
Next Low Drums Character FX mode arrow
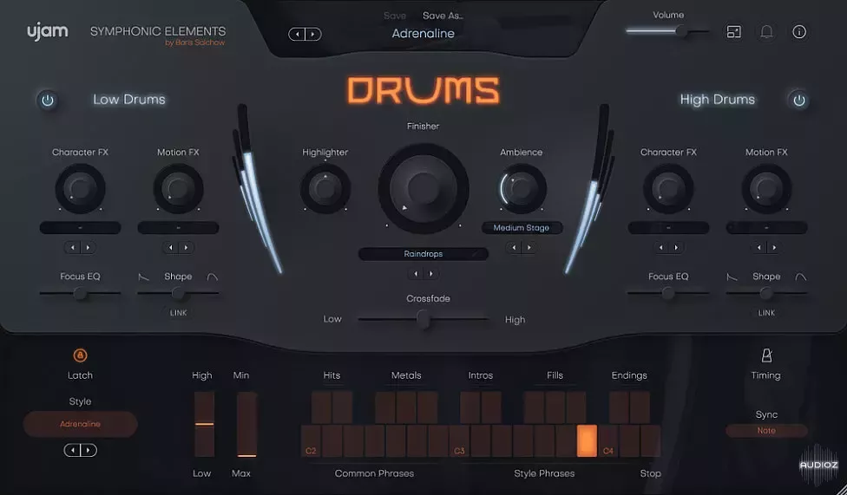[x=88, y=248]
